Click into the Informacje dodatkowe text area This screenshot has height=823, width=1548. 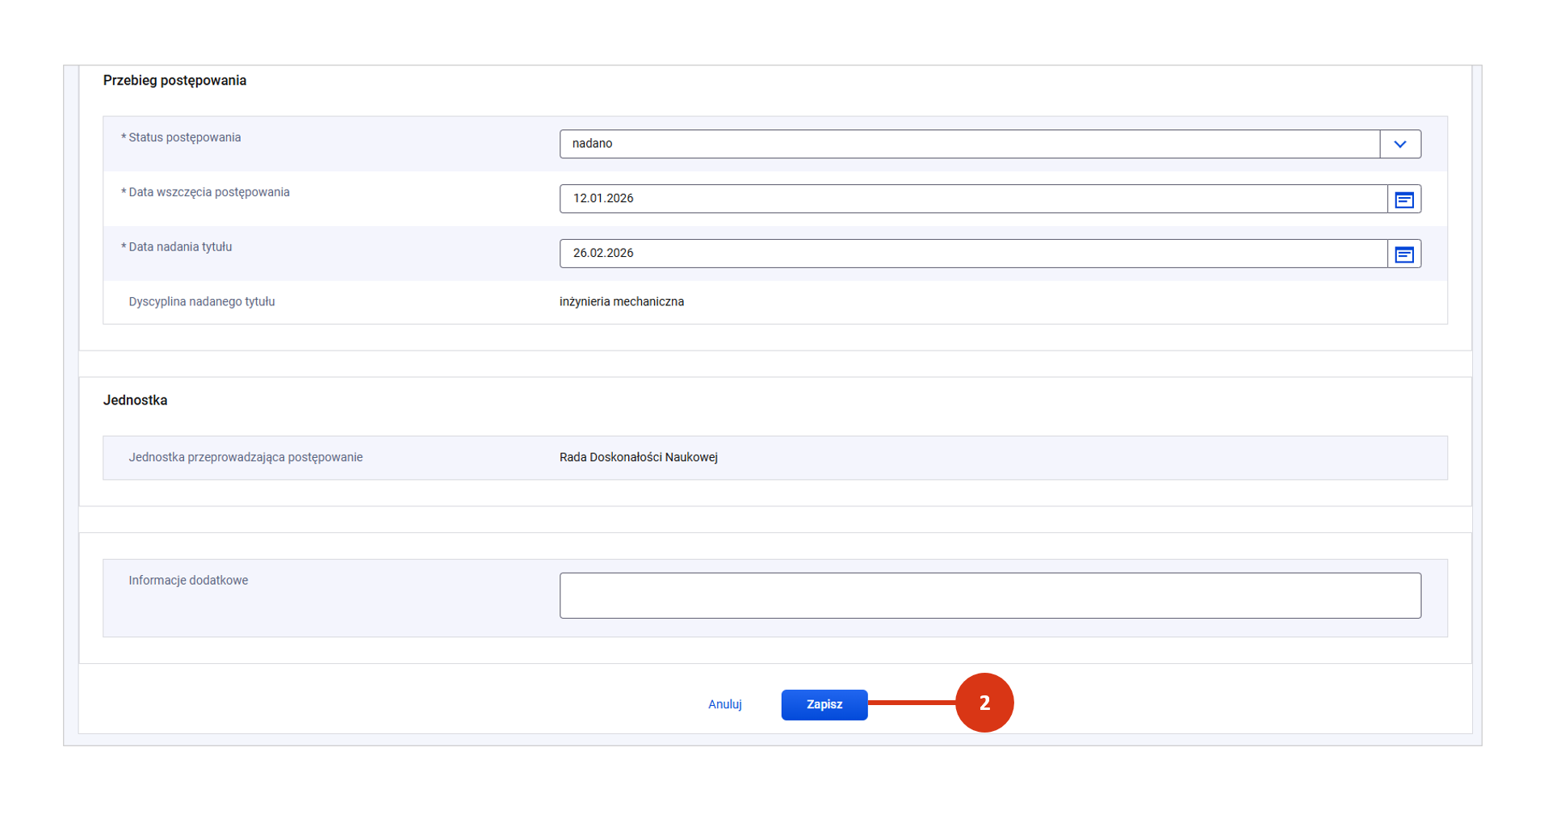989,596
